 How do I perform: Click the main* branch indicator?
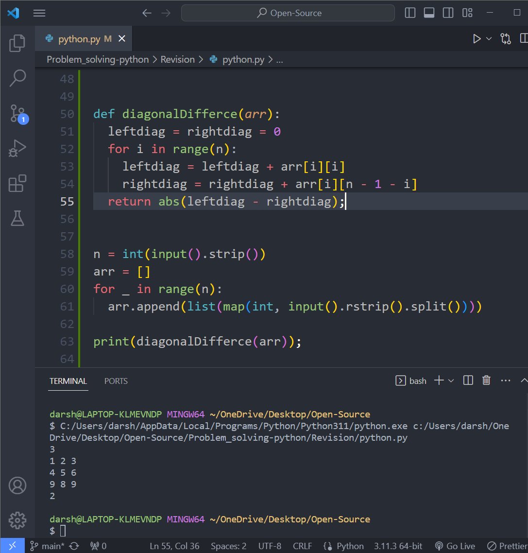[x=47, y=546]
